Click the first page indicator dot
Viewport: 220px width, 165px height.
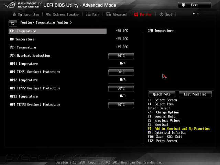[x=194, y=14]
